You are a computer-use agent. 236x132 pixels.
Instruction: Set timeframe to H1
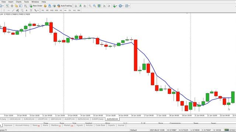click(x=61, y=10)
